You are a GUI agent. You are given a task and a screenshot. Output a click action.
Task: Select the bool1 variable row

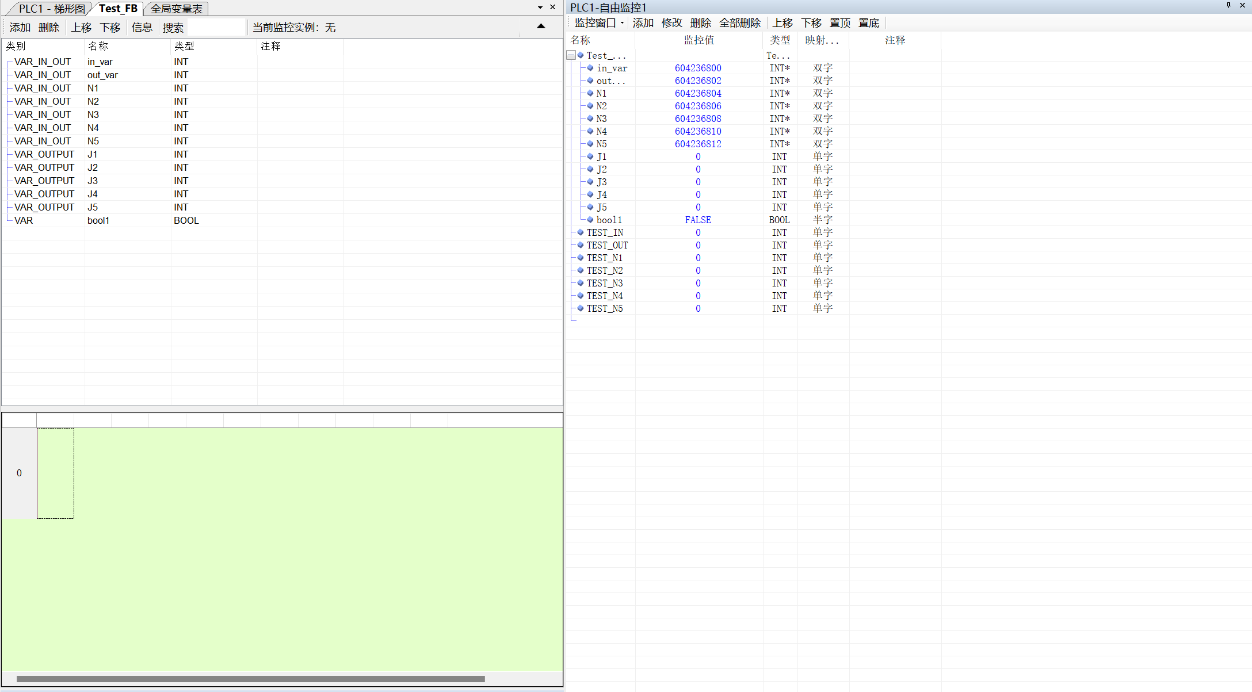click(98, 220)
